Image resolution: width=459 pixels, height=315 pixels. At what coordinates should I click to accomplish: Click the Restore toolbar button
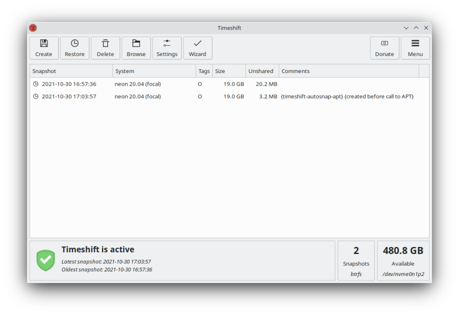point(75,48)
